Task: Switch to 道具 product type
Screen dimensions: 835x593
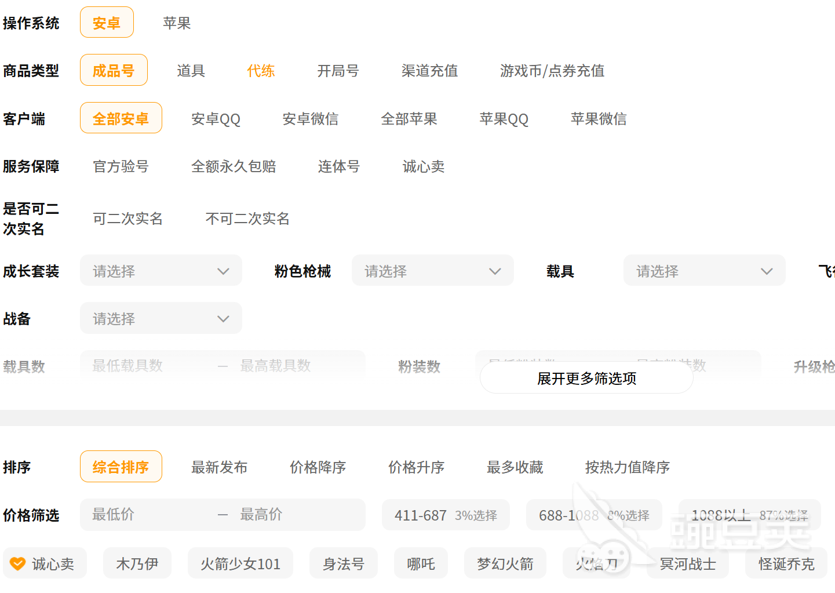Action: click(191, 71)
